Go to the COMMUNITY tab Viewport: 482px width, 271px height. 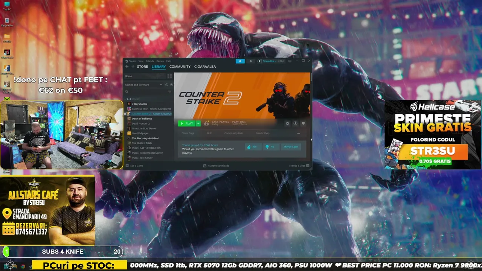click(180, 67)
